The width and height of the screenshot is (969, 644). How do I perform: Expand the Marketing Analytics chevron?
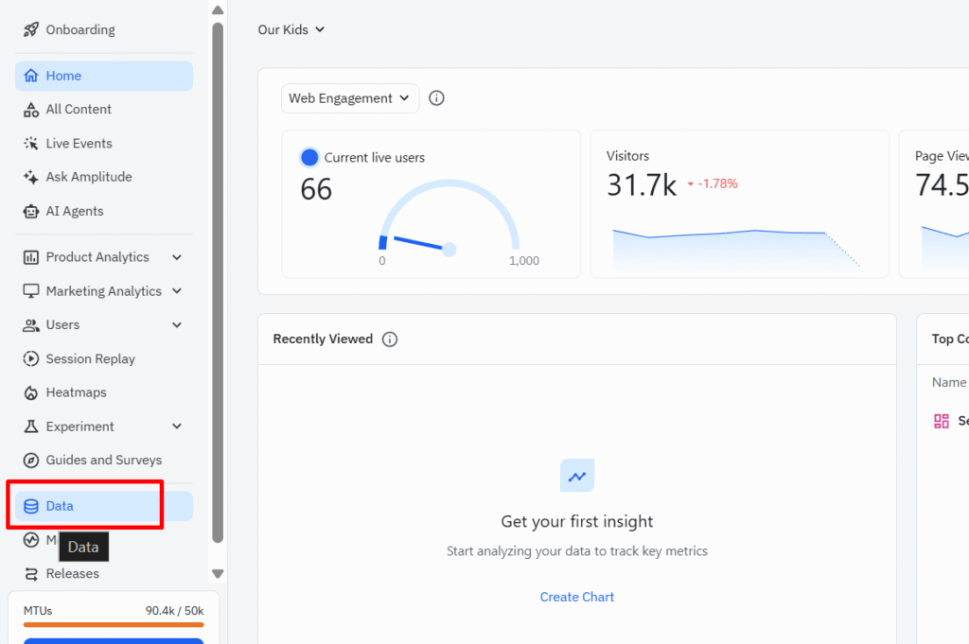(x=177, y=291)
